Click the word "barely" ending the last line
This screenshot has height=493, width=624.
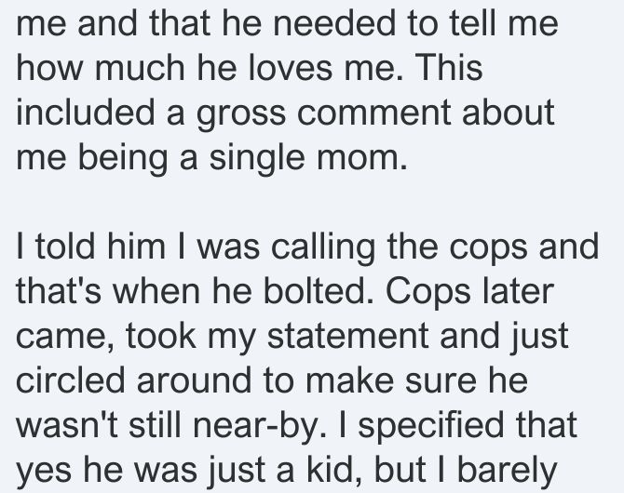(x=507, y=472)
